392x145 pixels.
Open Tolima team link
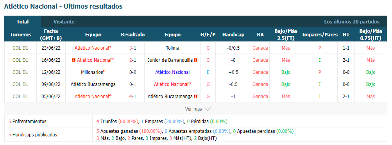point(172,48)
